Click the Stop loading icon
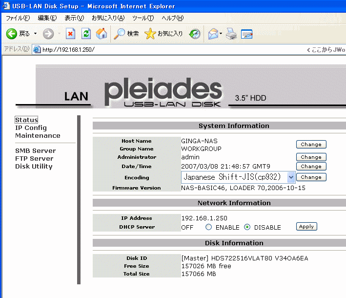346x298 pixels. tap(70, 34)
